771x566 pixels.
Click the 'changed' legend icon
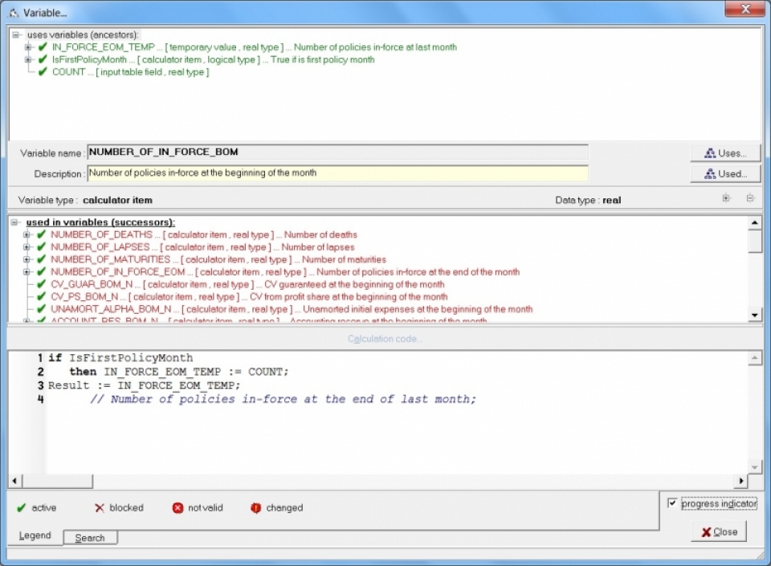click(x=255, y=508)
